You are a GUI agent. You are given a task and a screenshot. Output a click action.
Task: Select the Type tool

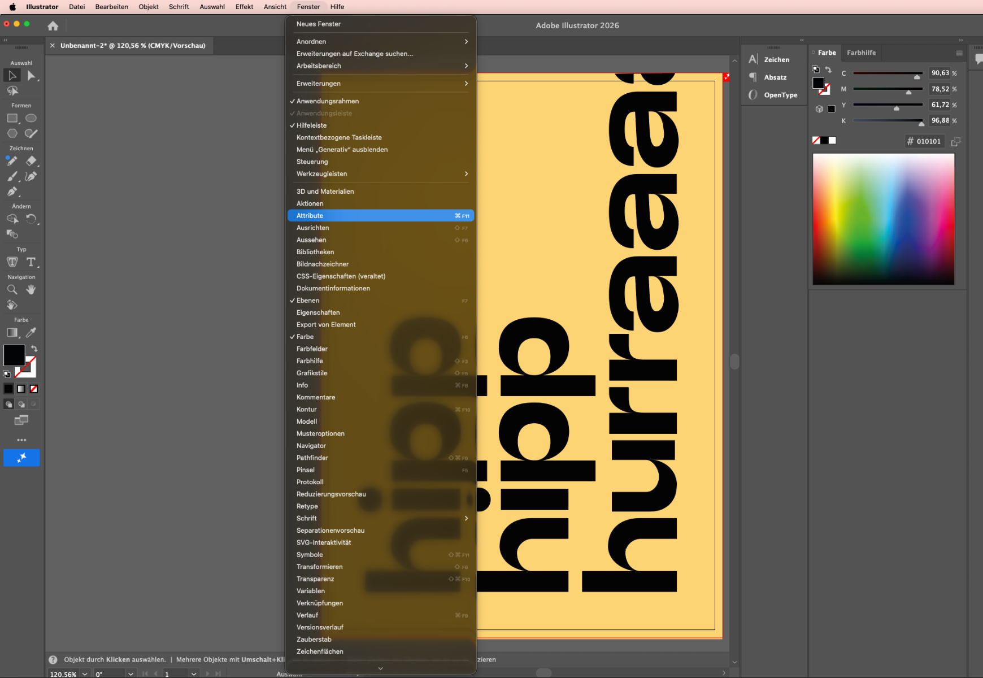pyautogui.click(x=31, y=262)
